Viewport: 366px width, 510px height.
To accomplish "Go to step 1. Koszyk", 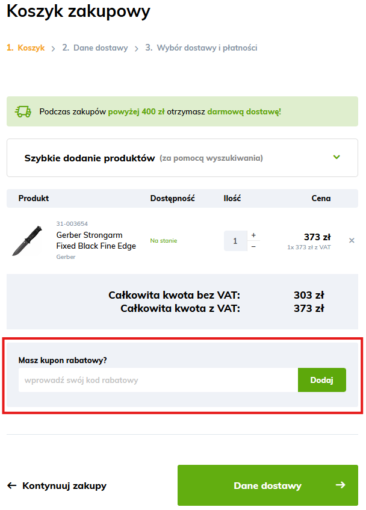I will coord(26,48).
